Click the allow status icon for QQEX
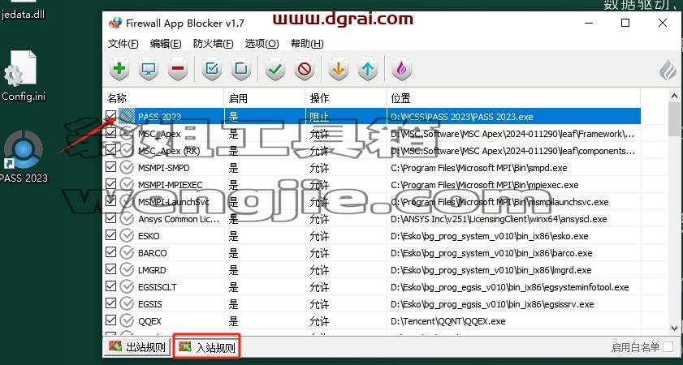 pos(127,321)
